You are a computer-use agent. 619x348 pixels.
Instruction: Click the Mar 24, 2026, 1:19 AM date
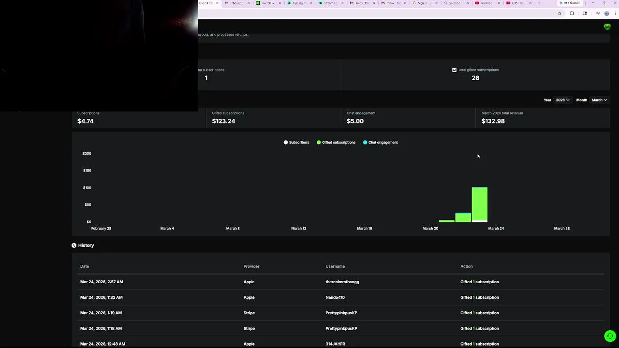[x=101, y=313]
